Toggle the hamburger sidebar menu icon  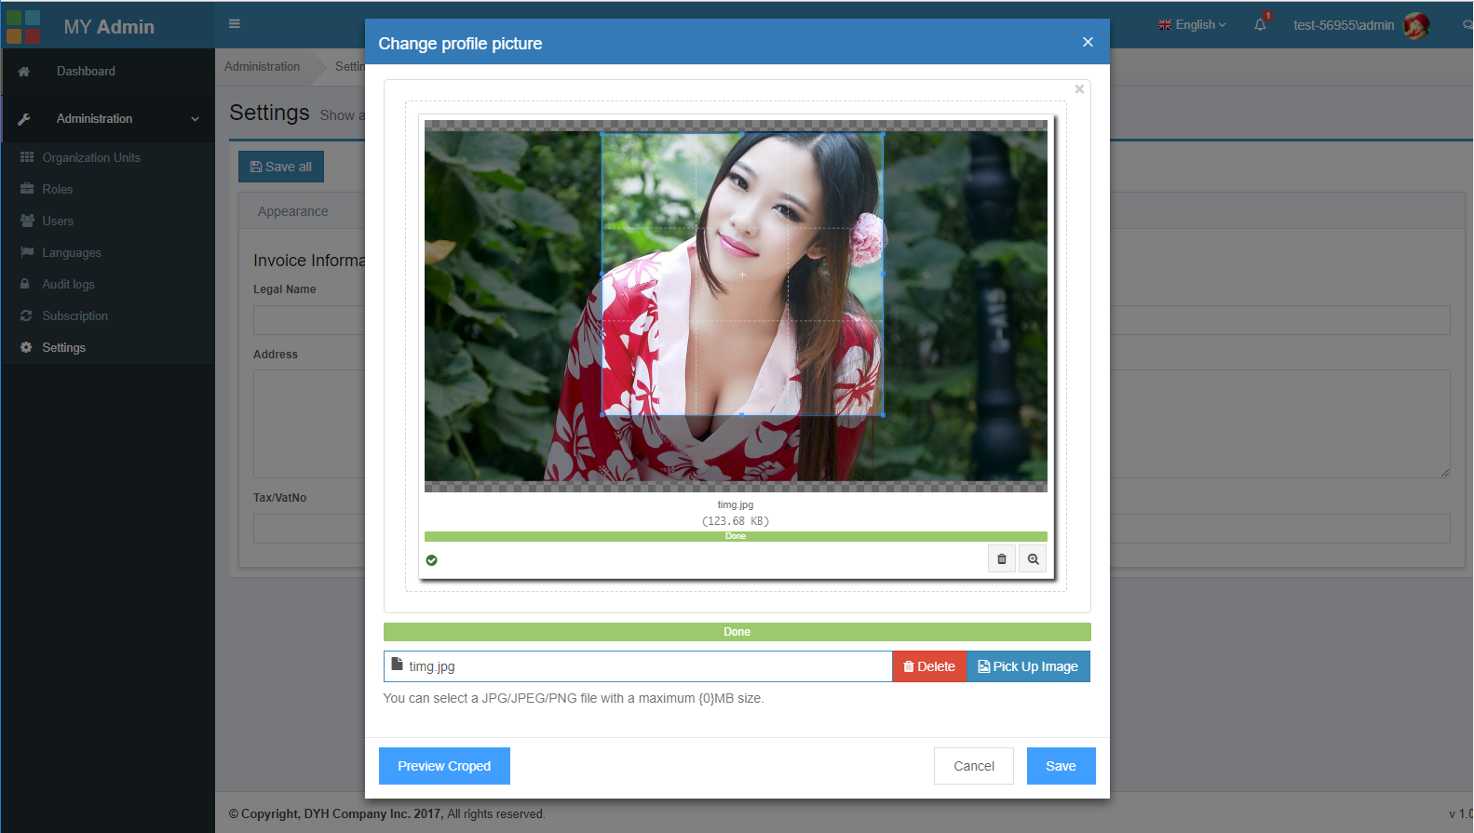point(235,24)
